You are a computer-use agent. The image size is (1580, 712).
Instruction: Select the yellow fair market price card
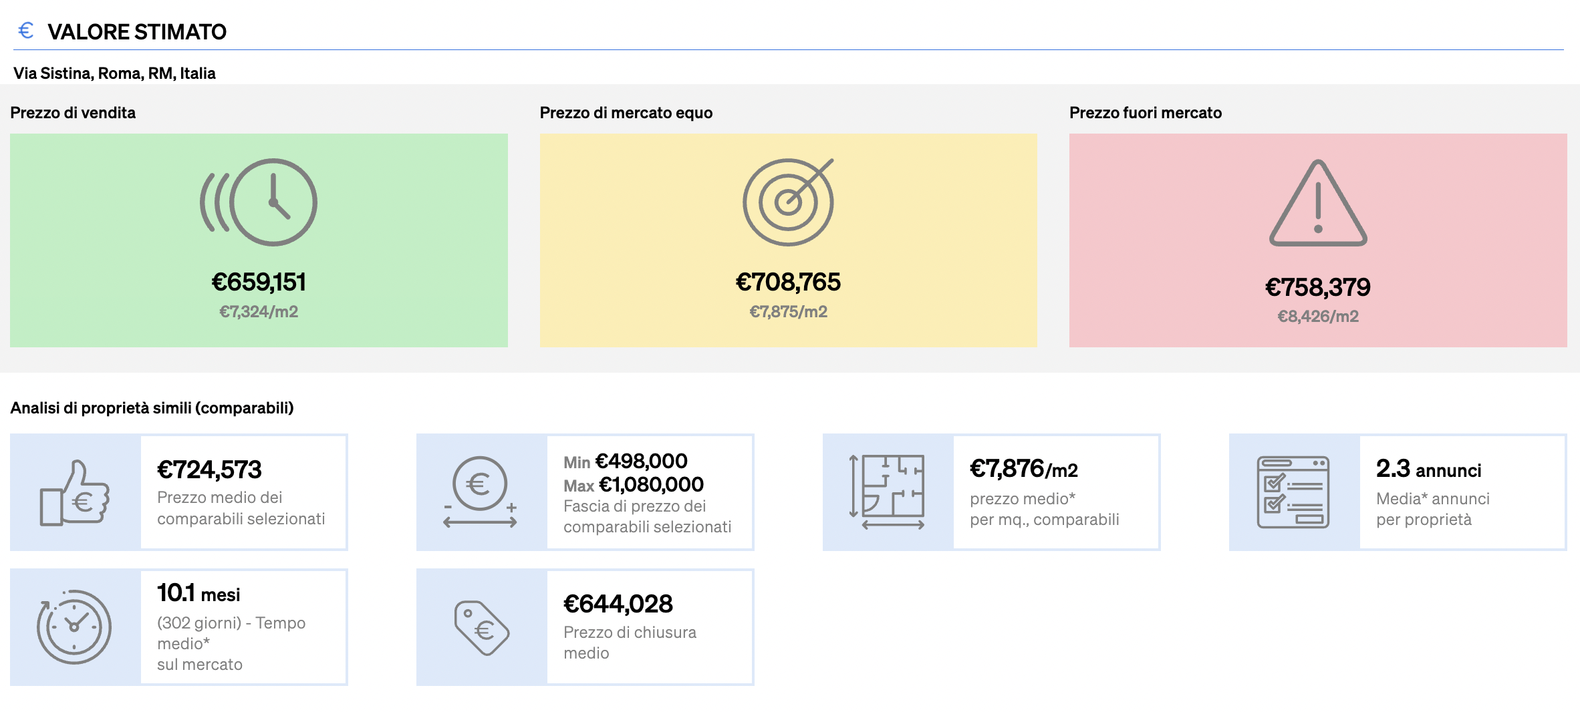tap(789, 240)
